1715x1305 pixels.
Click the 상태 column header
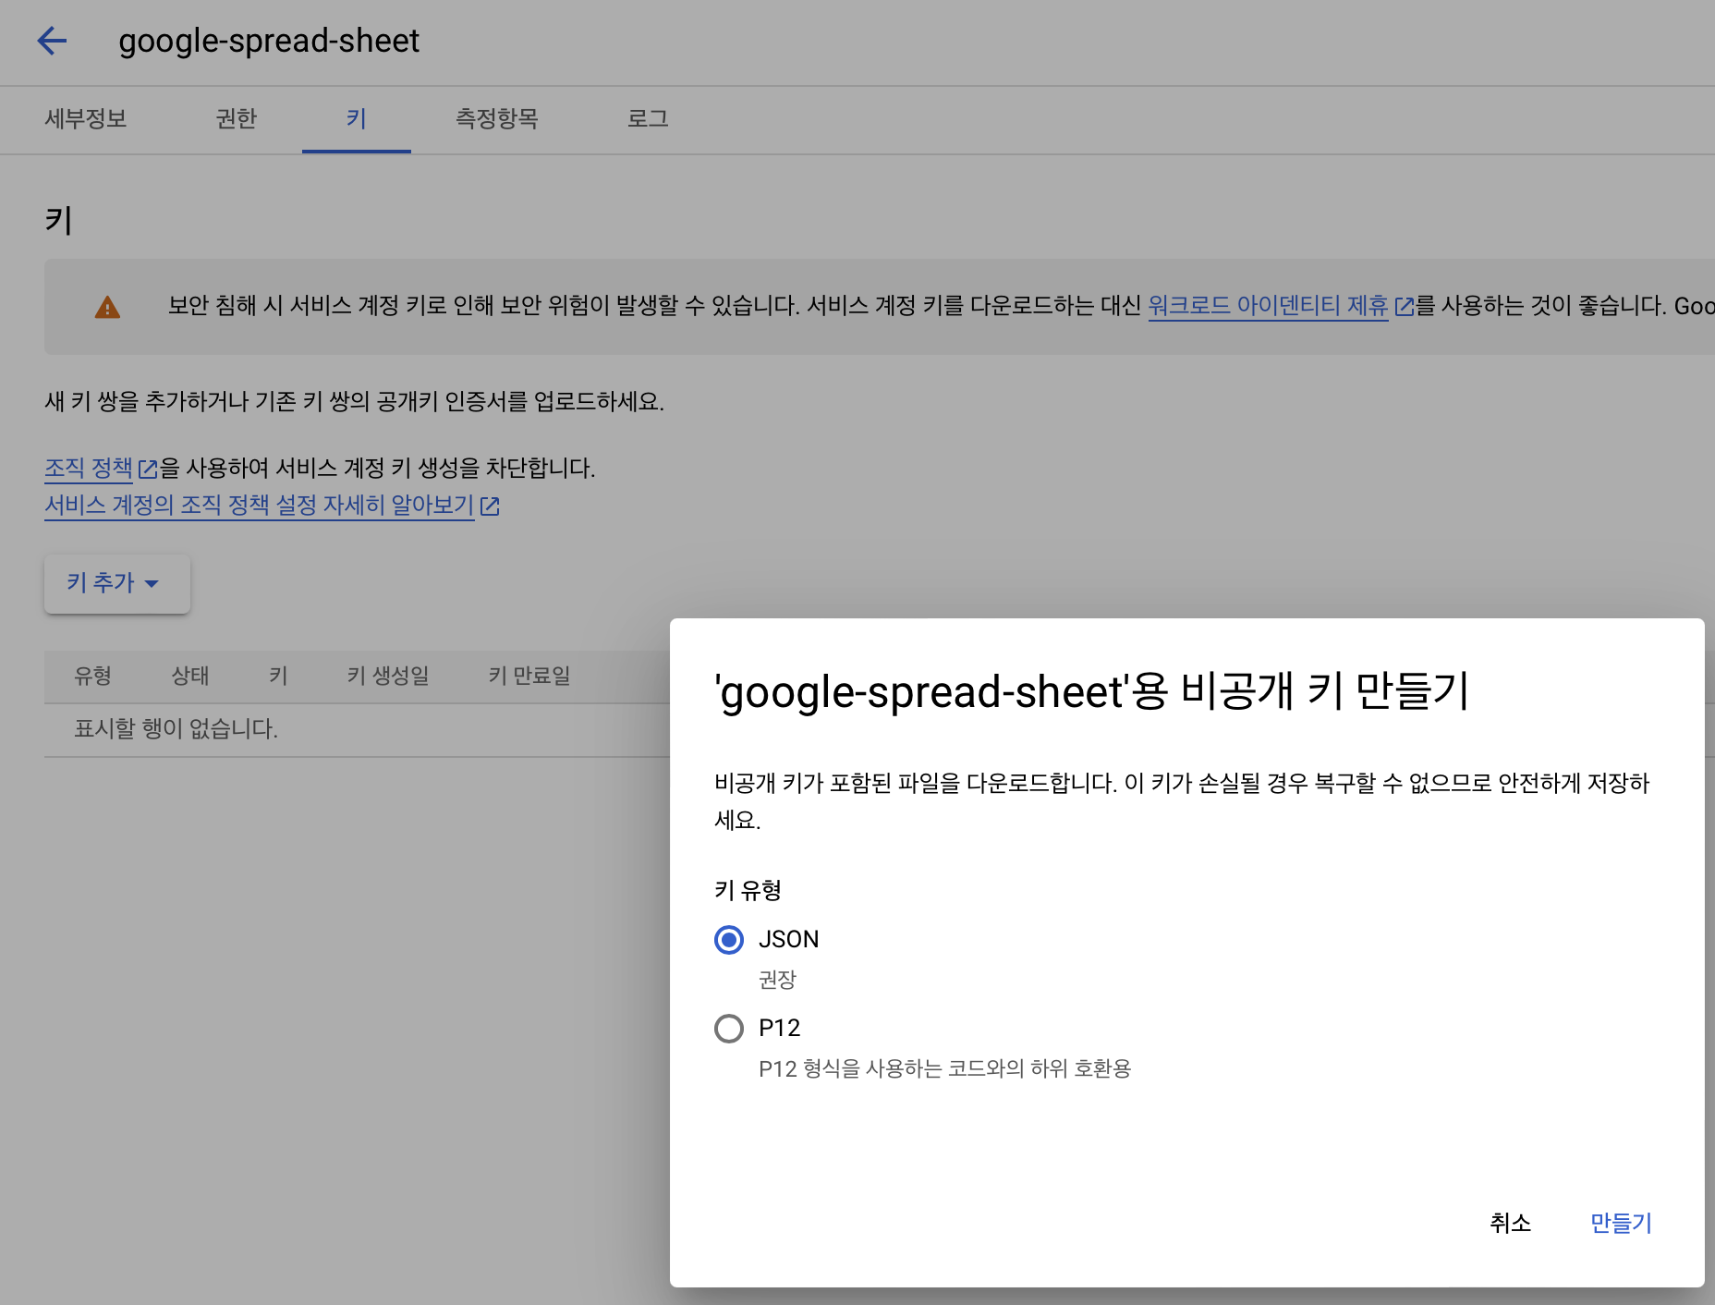190,676
